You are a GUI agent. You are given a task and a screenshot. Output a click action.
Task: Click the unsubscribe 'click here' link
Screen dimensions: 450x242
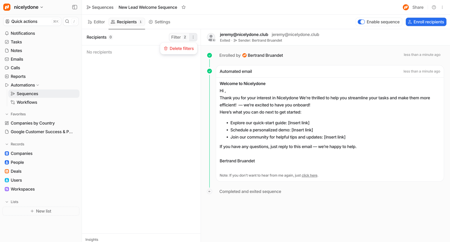pyautogui.click(x=310, y=175)
